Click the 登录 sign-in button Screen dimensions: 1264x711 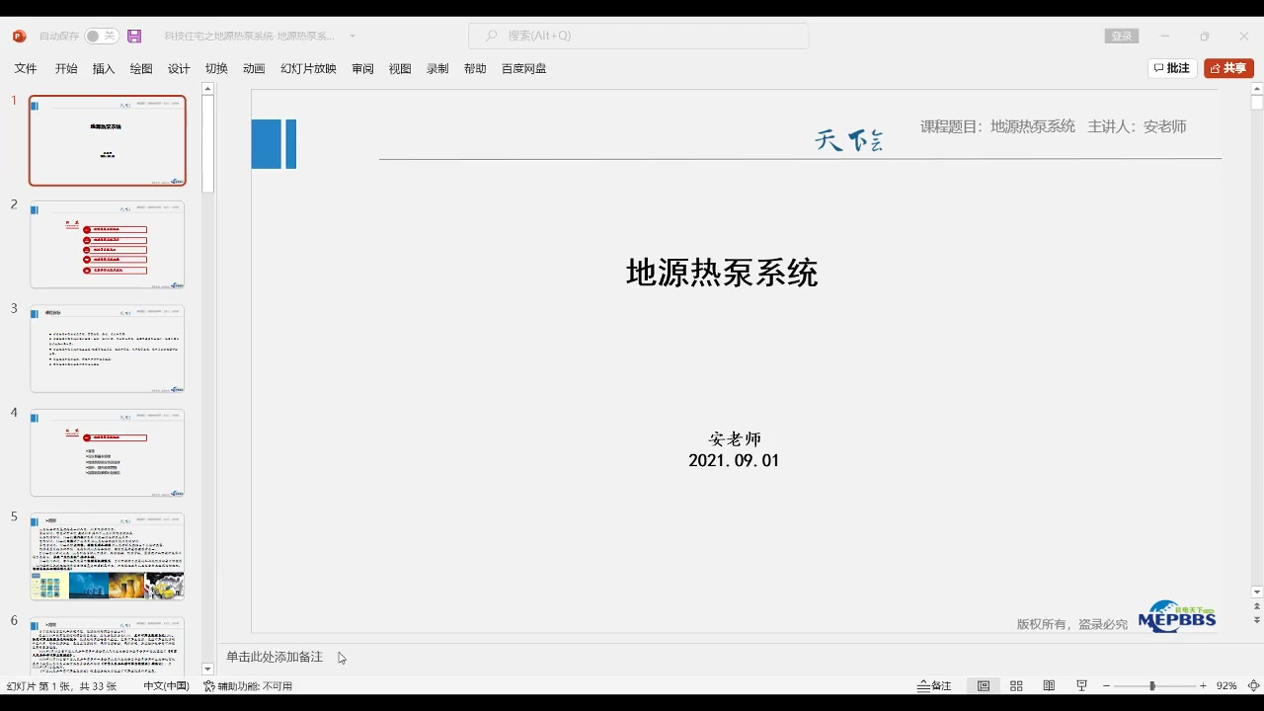[x=1121, y=35]
